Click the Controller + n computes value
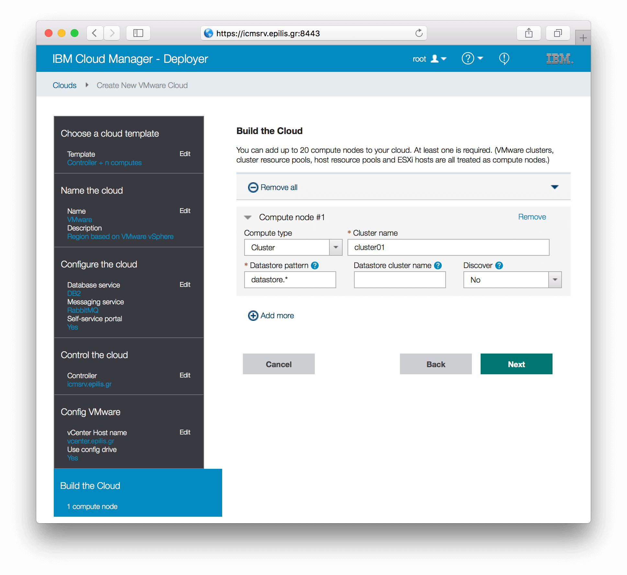Viewport: 627px width, 575px height. (x=104, y=163)
